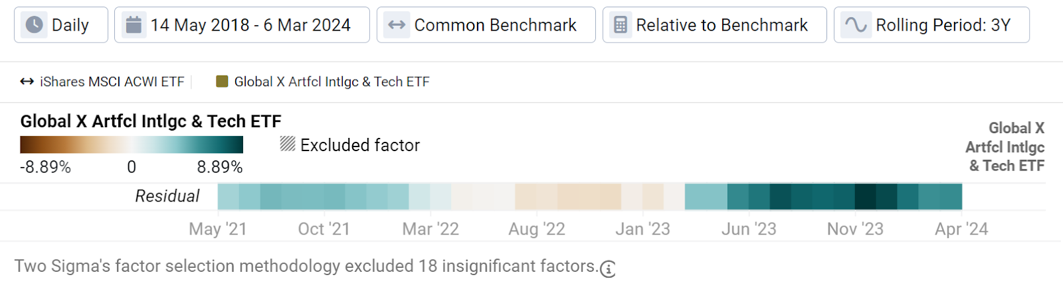Screen dimensions: 1063x289
Task: Open the 14 May 2018 date range picker
Action: 242,25
